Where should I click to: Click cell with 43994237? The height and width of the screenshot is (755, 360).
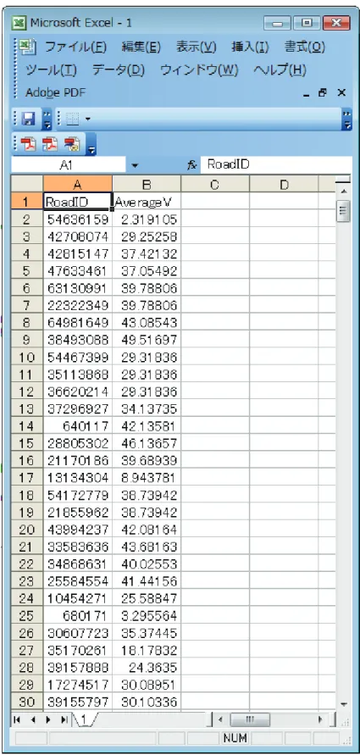pos(78,529)
